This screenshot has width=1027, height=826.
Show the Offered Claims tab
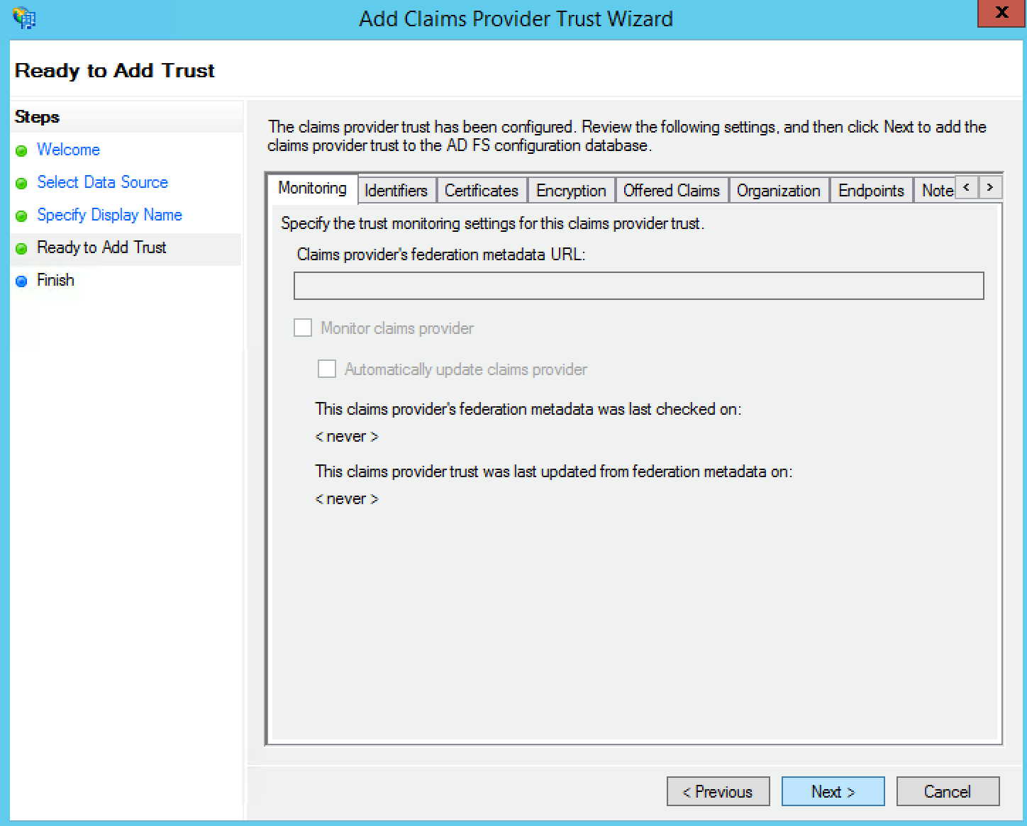(672, 191)
